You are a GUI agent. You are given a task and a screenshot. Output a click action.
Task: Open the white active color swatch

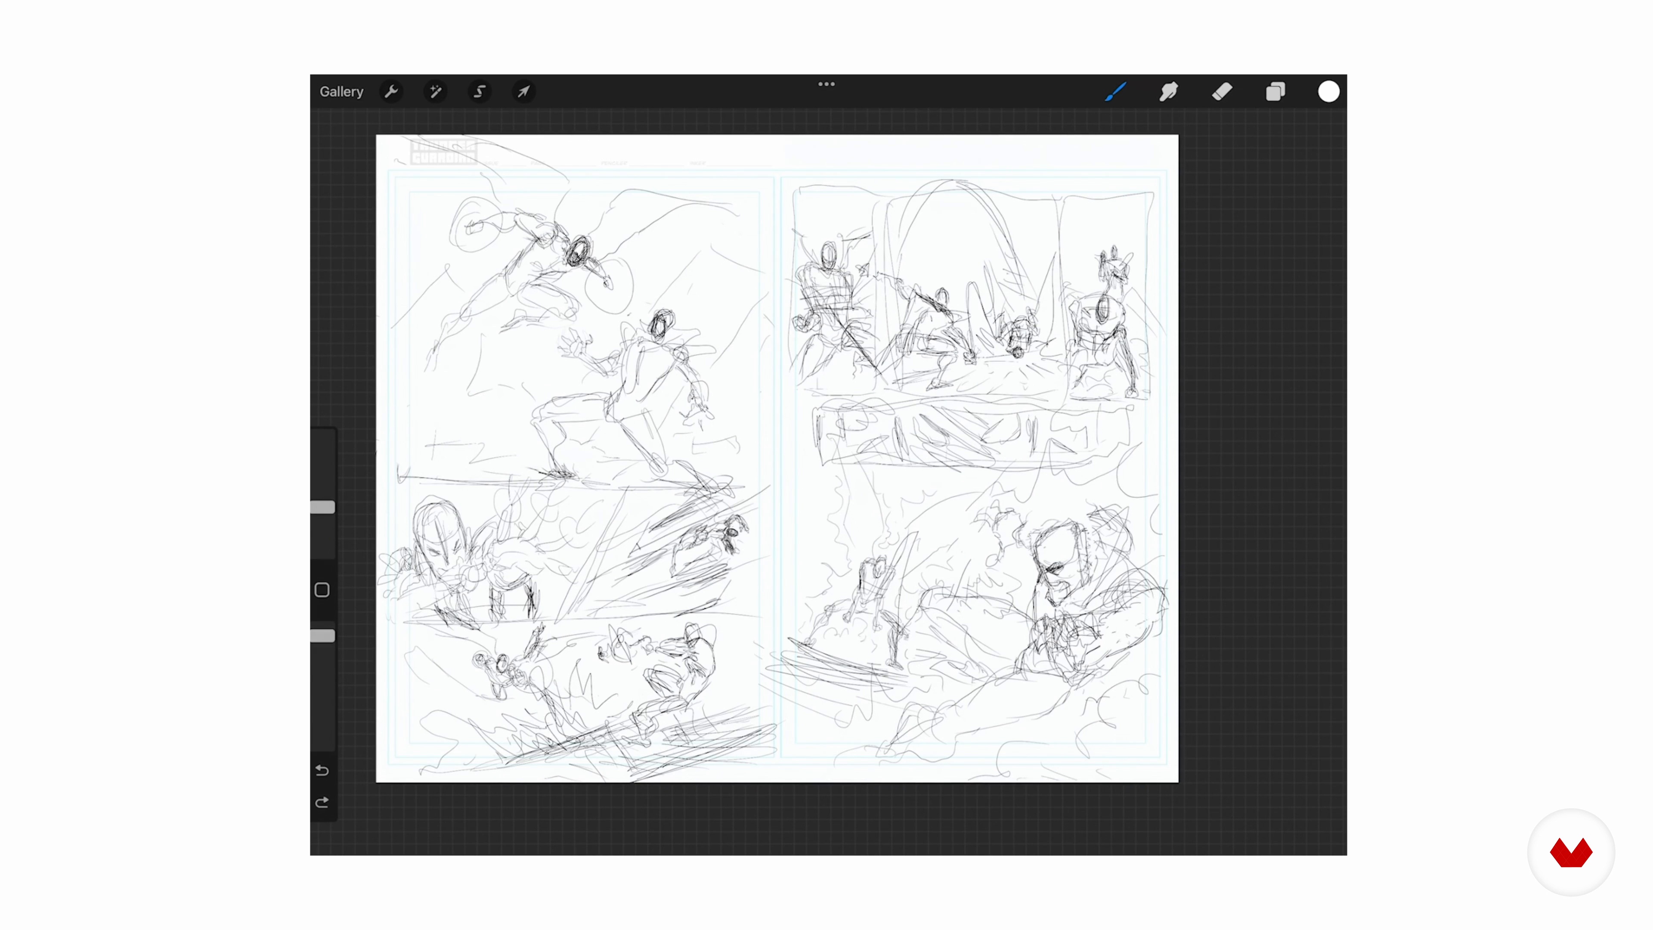[1328, 92]
